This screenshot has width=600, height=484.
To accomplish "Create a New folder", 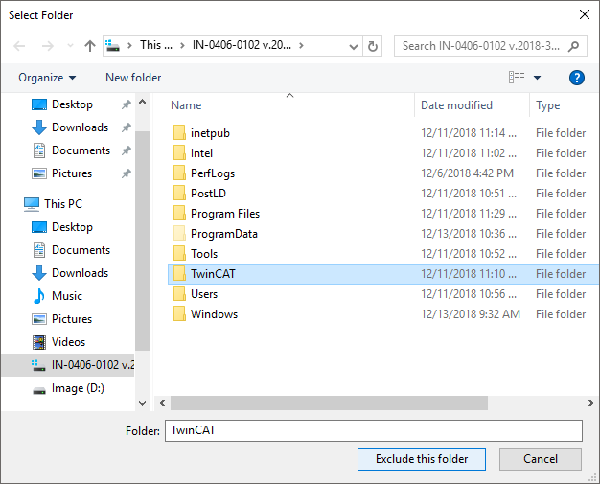I will 133,78.
